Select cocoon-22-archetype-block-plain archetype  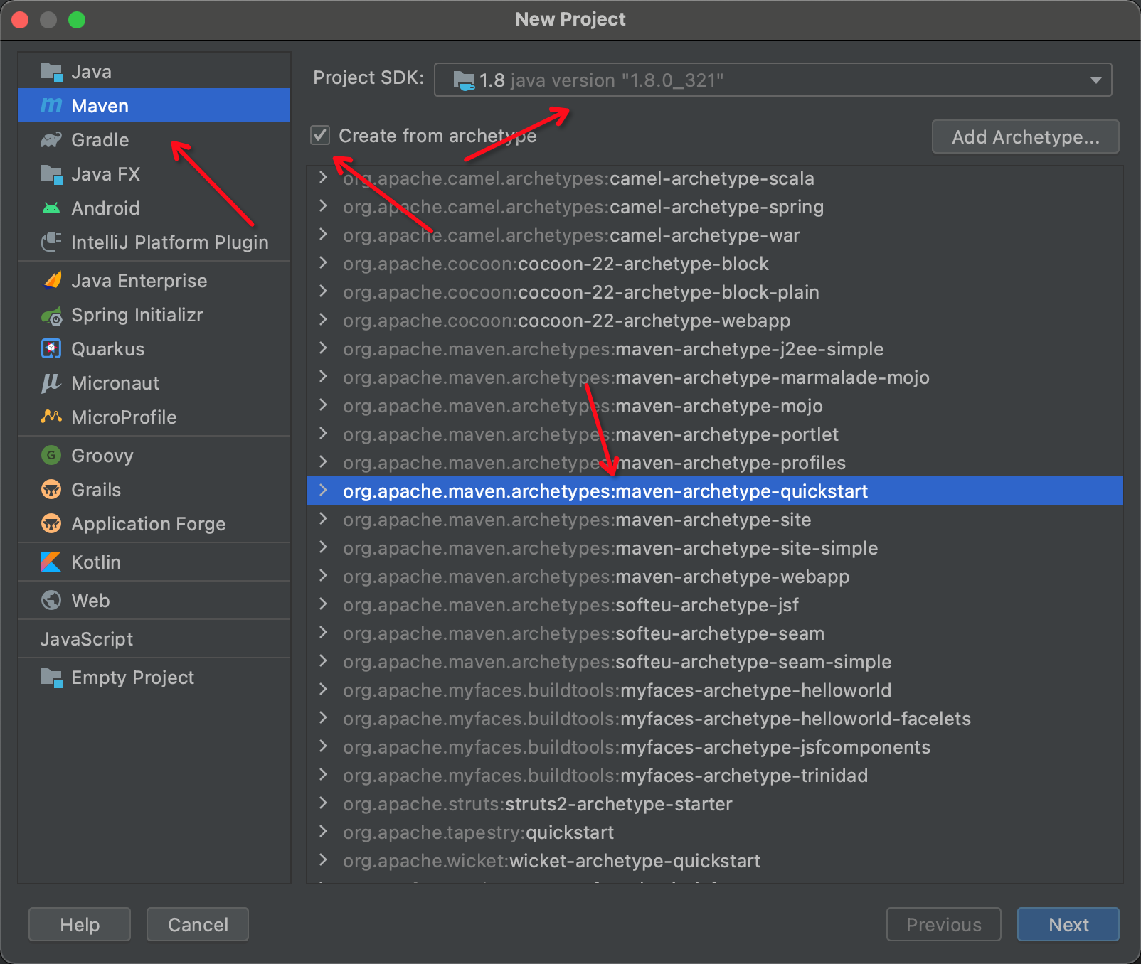pos(715,292)
